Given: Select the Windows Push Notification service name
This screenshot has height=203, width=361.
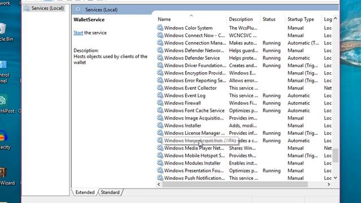Looking at the screenshot, I should pos(195,178).
